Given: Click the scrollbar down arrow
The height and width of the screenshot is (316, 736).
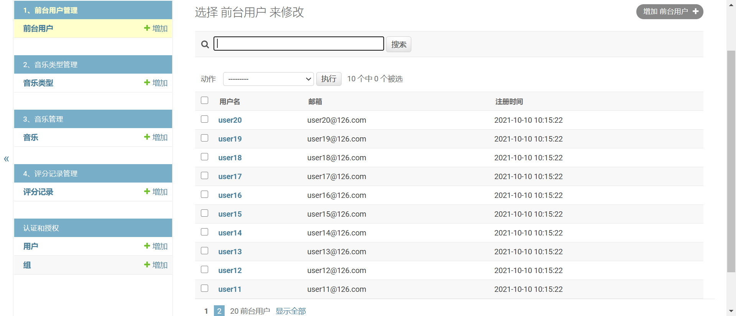Looking at the screenshot, I should pyautogui.click(x=731, y=311).
